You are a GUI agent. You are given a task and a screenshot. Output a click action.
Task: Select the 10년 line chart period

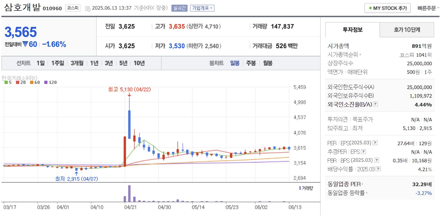pyautogui.click(x=139, y=63)
